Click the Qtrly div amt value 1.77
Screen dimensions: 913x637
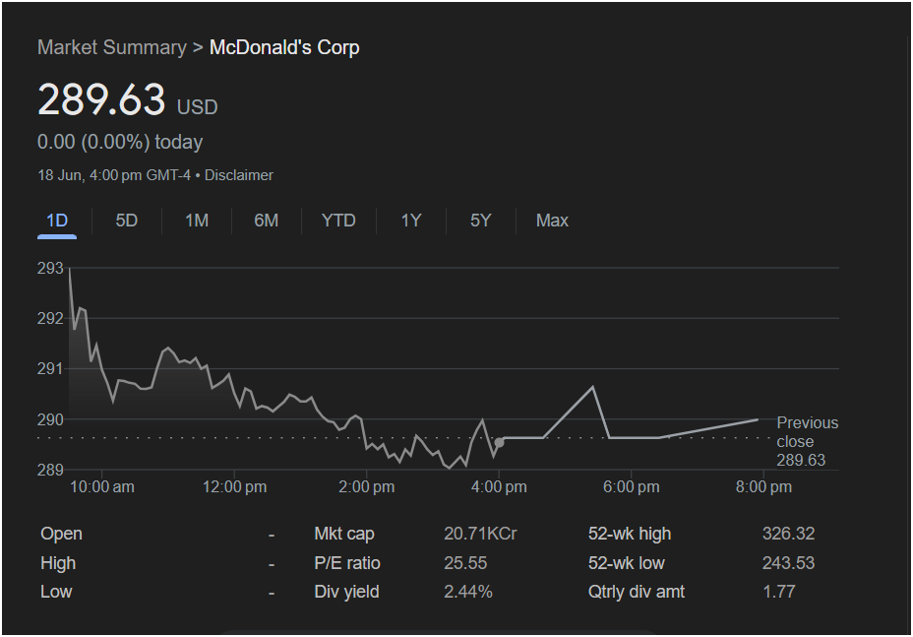click(x=779, y=592)
